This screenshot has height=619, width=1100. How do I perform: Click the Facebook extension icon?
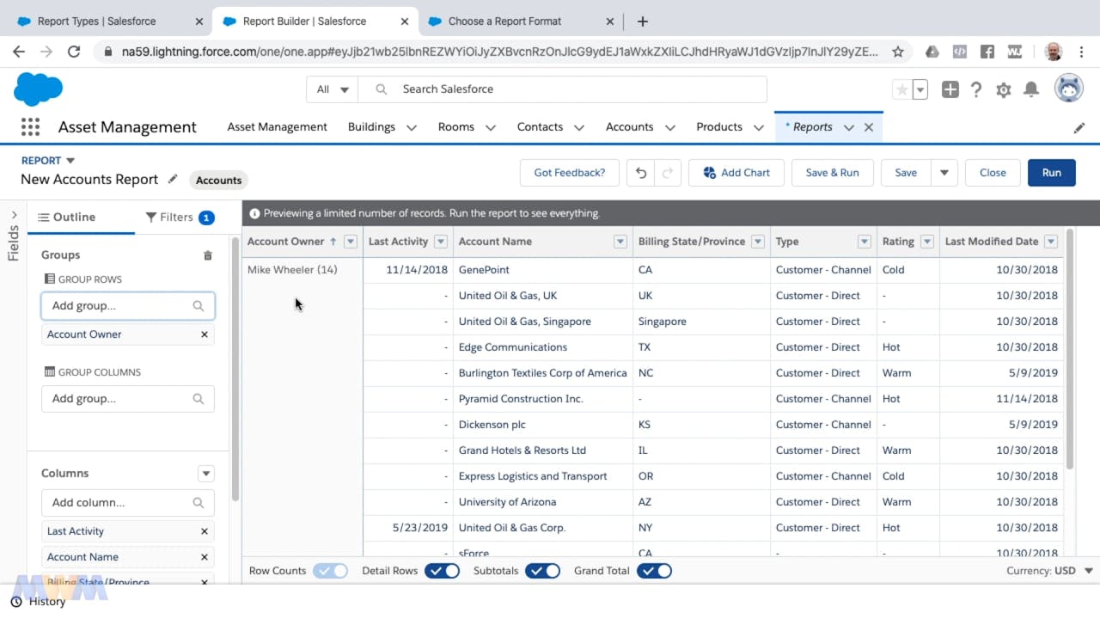tap(987, 52)
